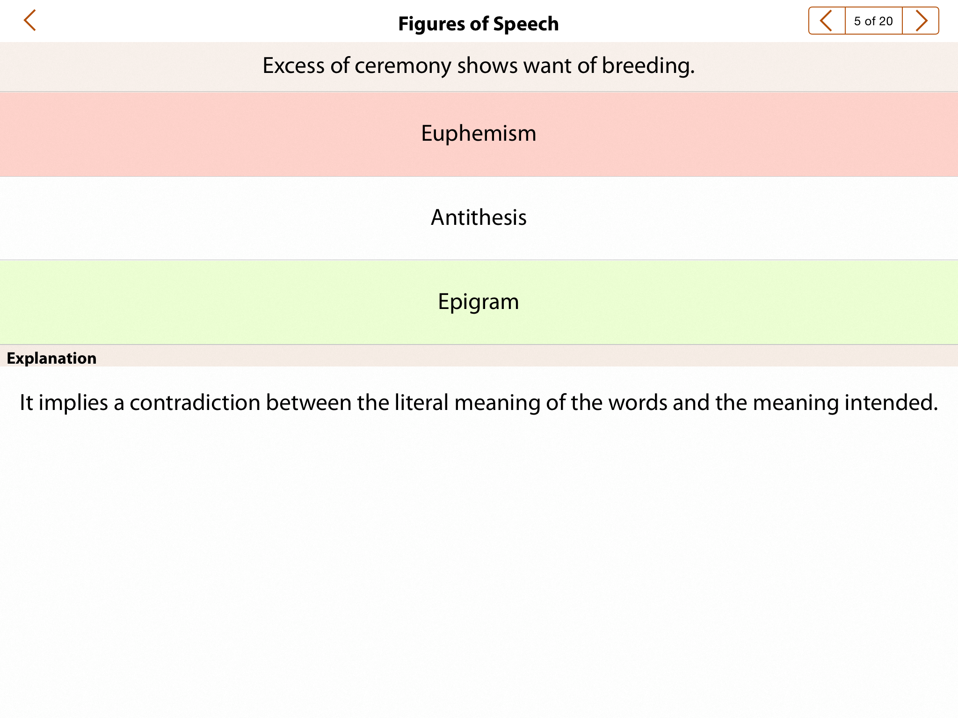Viewport: 958px width, 718px height.
Task: Advance to question 6 using right chevron
Action: (x=921, y=21)
